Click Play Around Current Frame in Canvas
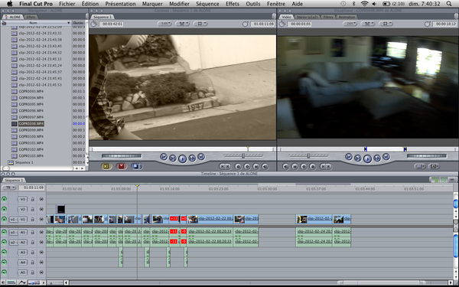This screenshot has width=459, height=287. [x=192, y=158]
